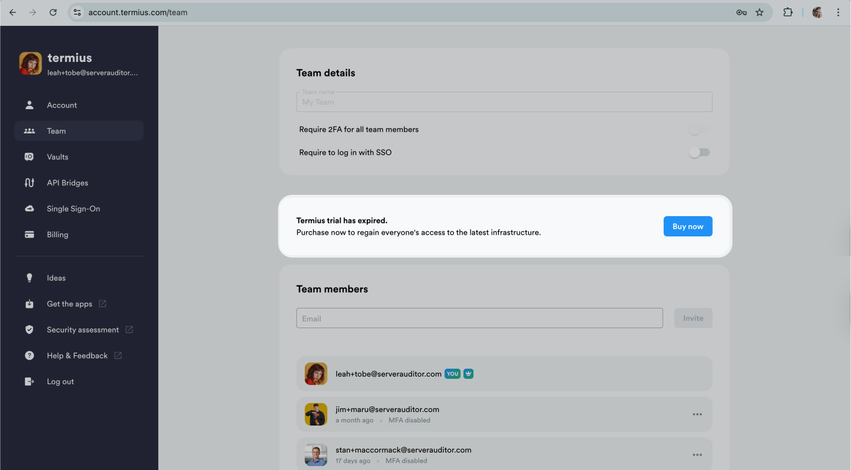Open the browser extensions puzzle icon
Screen dimensions: 851x470
(x=788, y=12)
